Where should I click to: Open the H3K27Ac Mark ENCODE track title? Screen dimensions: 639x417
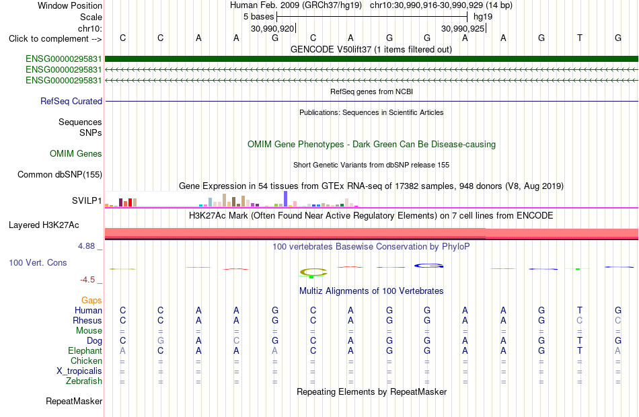(x=371, y=215)
